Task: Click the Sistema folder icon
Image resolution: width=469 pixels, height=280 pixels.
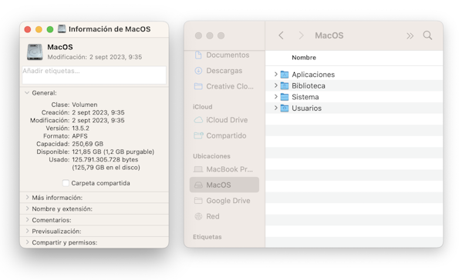Action: (x=285, y=97)
